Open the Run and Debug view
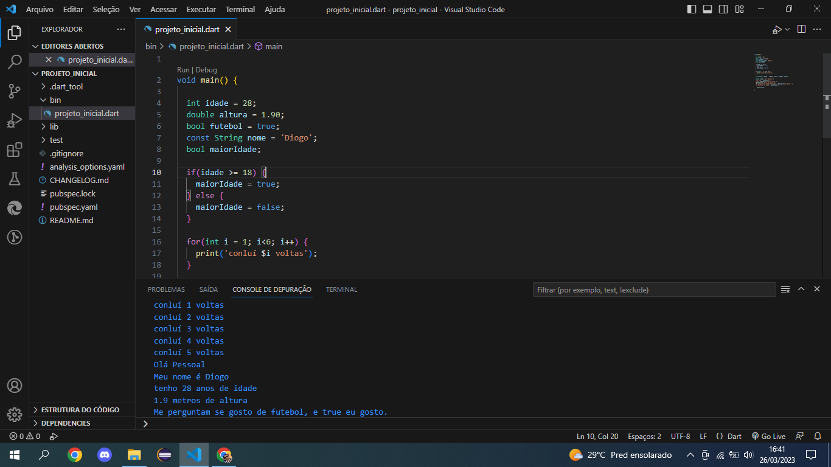 15,120
